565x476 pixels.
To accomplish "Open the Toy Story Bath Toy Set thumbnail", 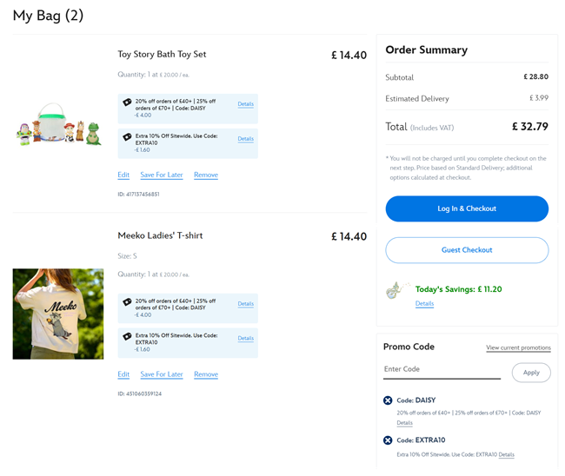I will [x=58, y=126].
